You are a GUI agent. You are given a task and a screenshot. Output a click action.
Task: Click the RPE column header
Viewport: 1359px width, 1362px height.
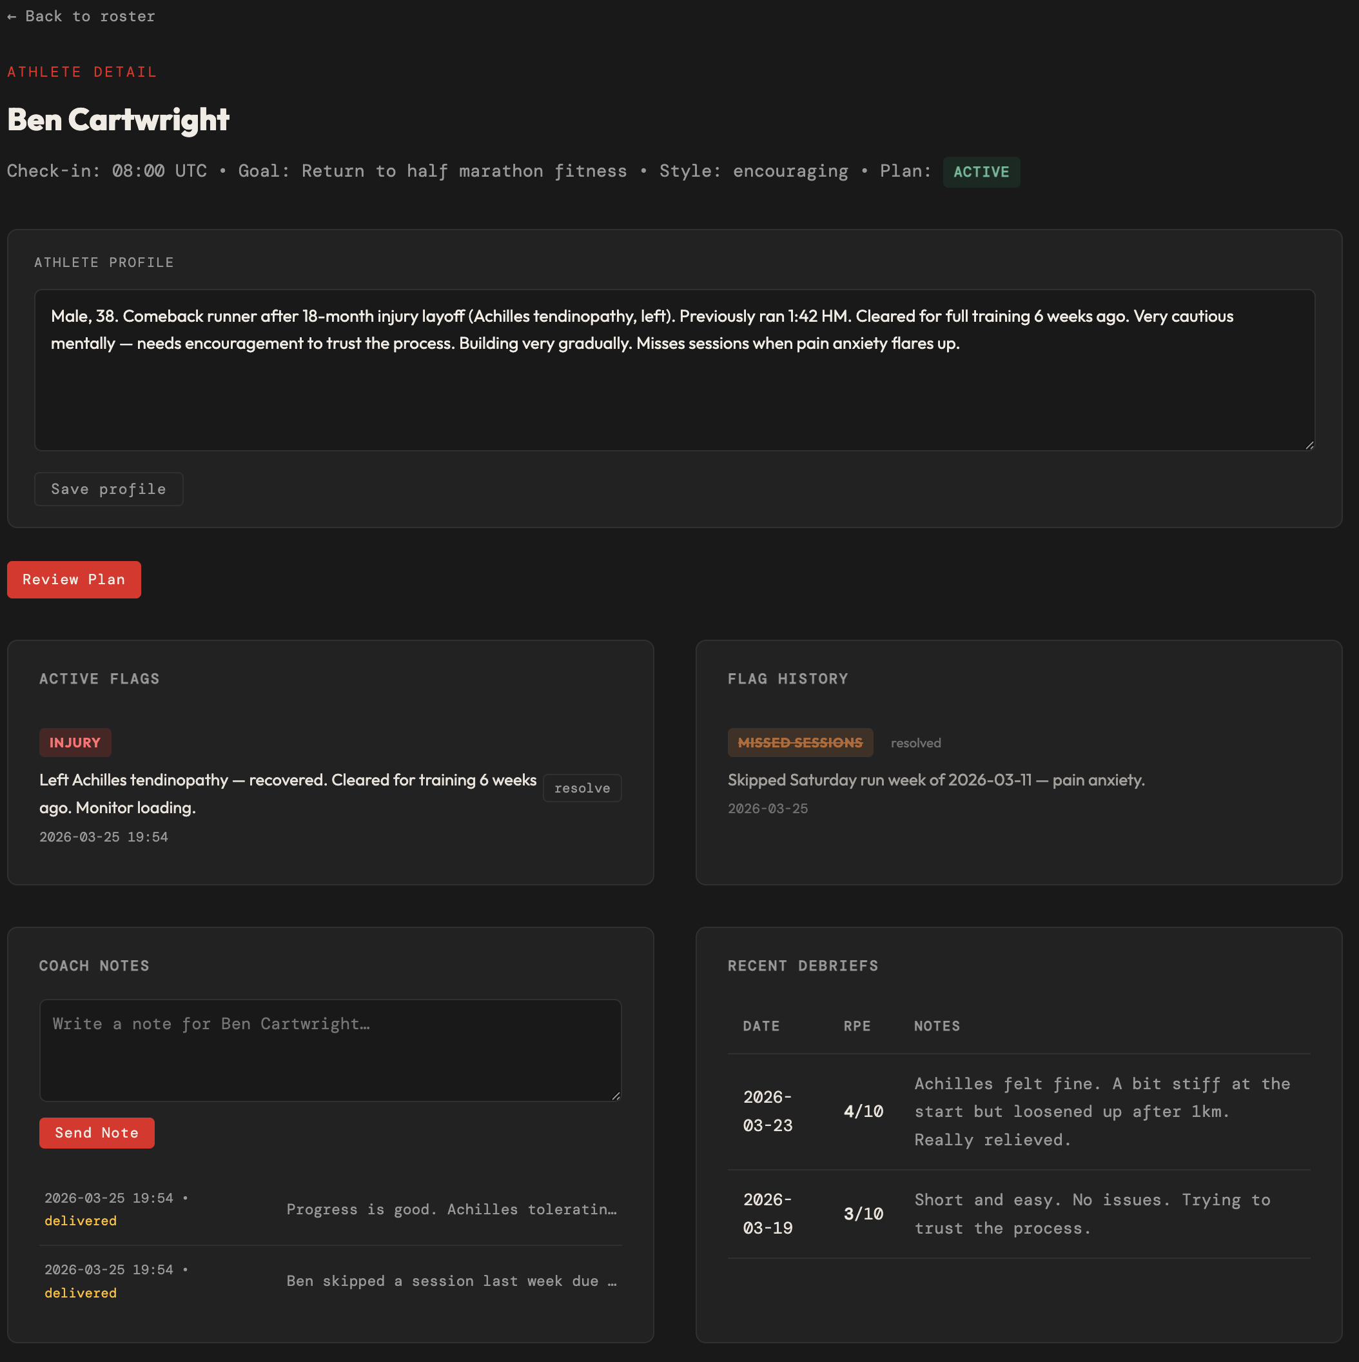coord(856,1026)
